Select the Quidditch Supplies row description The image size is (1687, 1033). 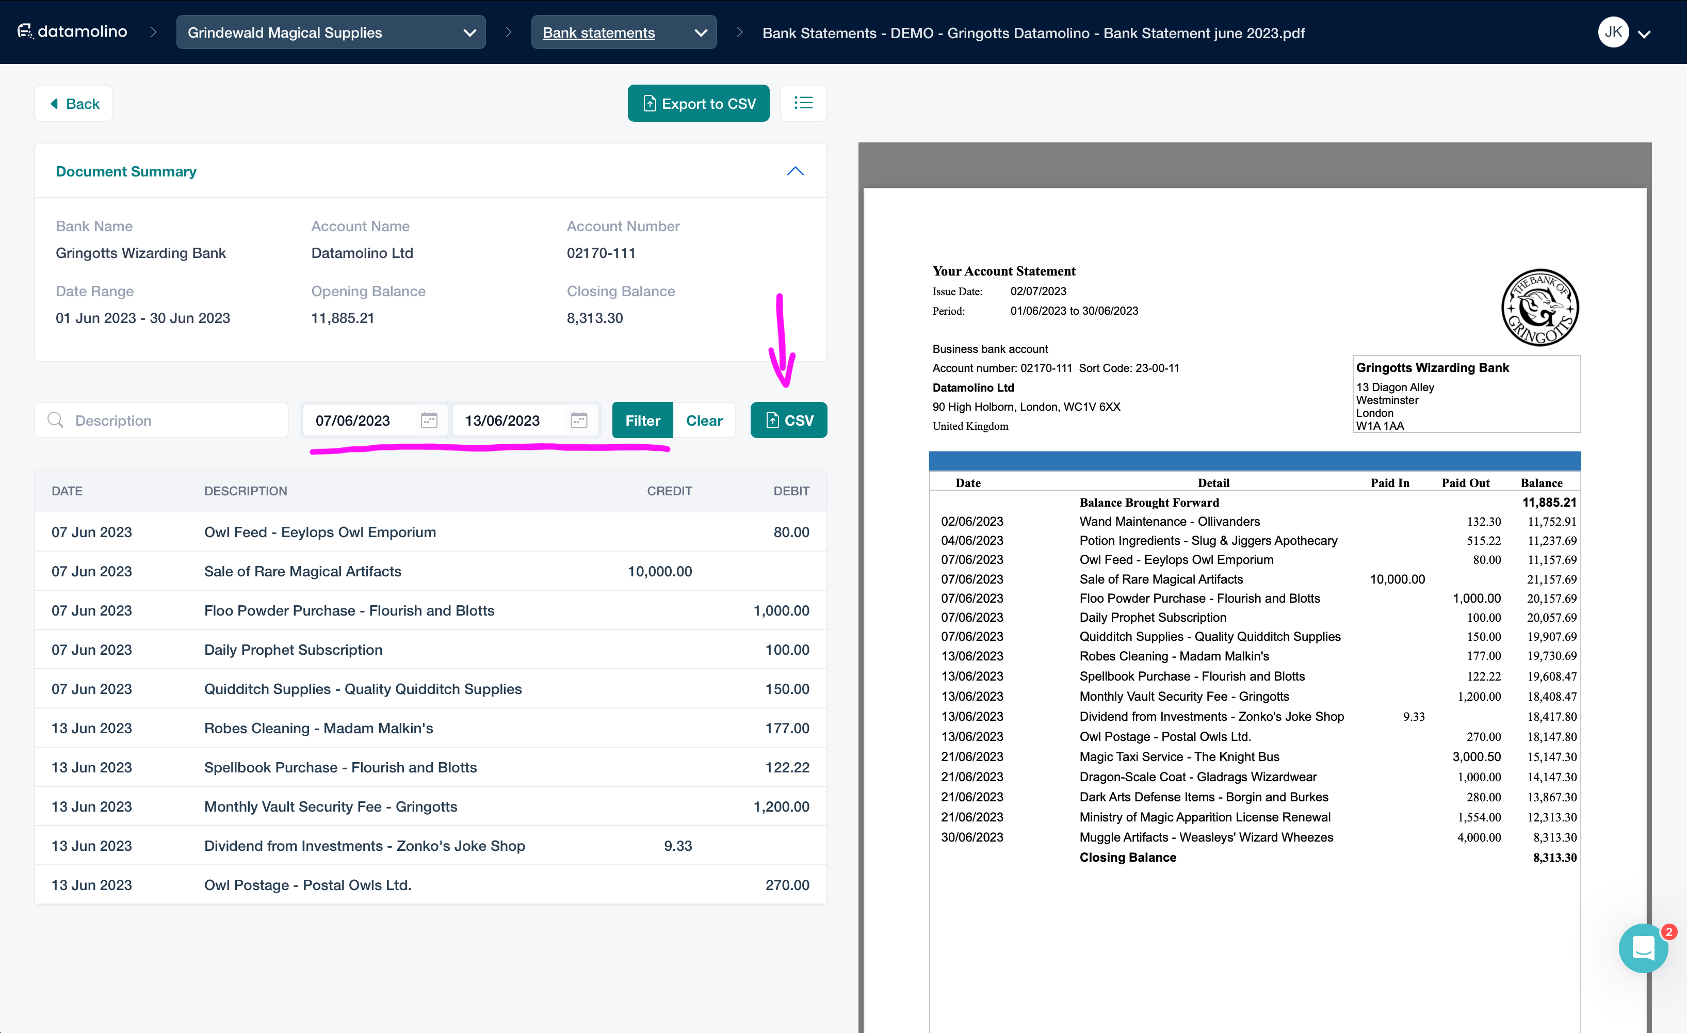pyautogui.click(x=363, y=689)
